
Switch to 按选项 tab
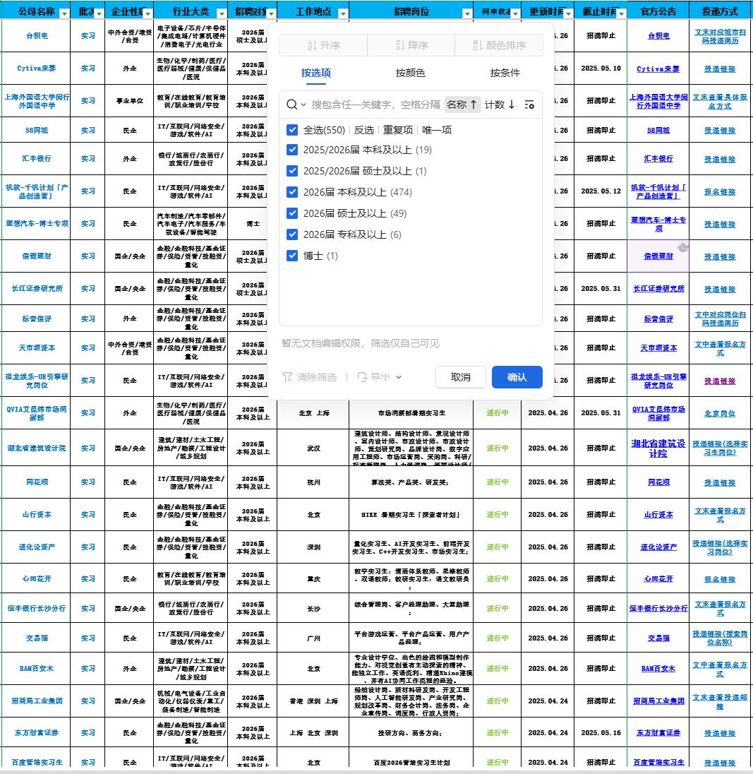click(316, 73)
